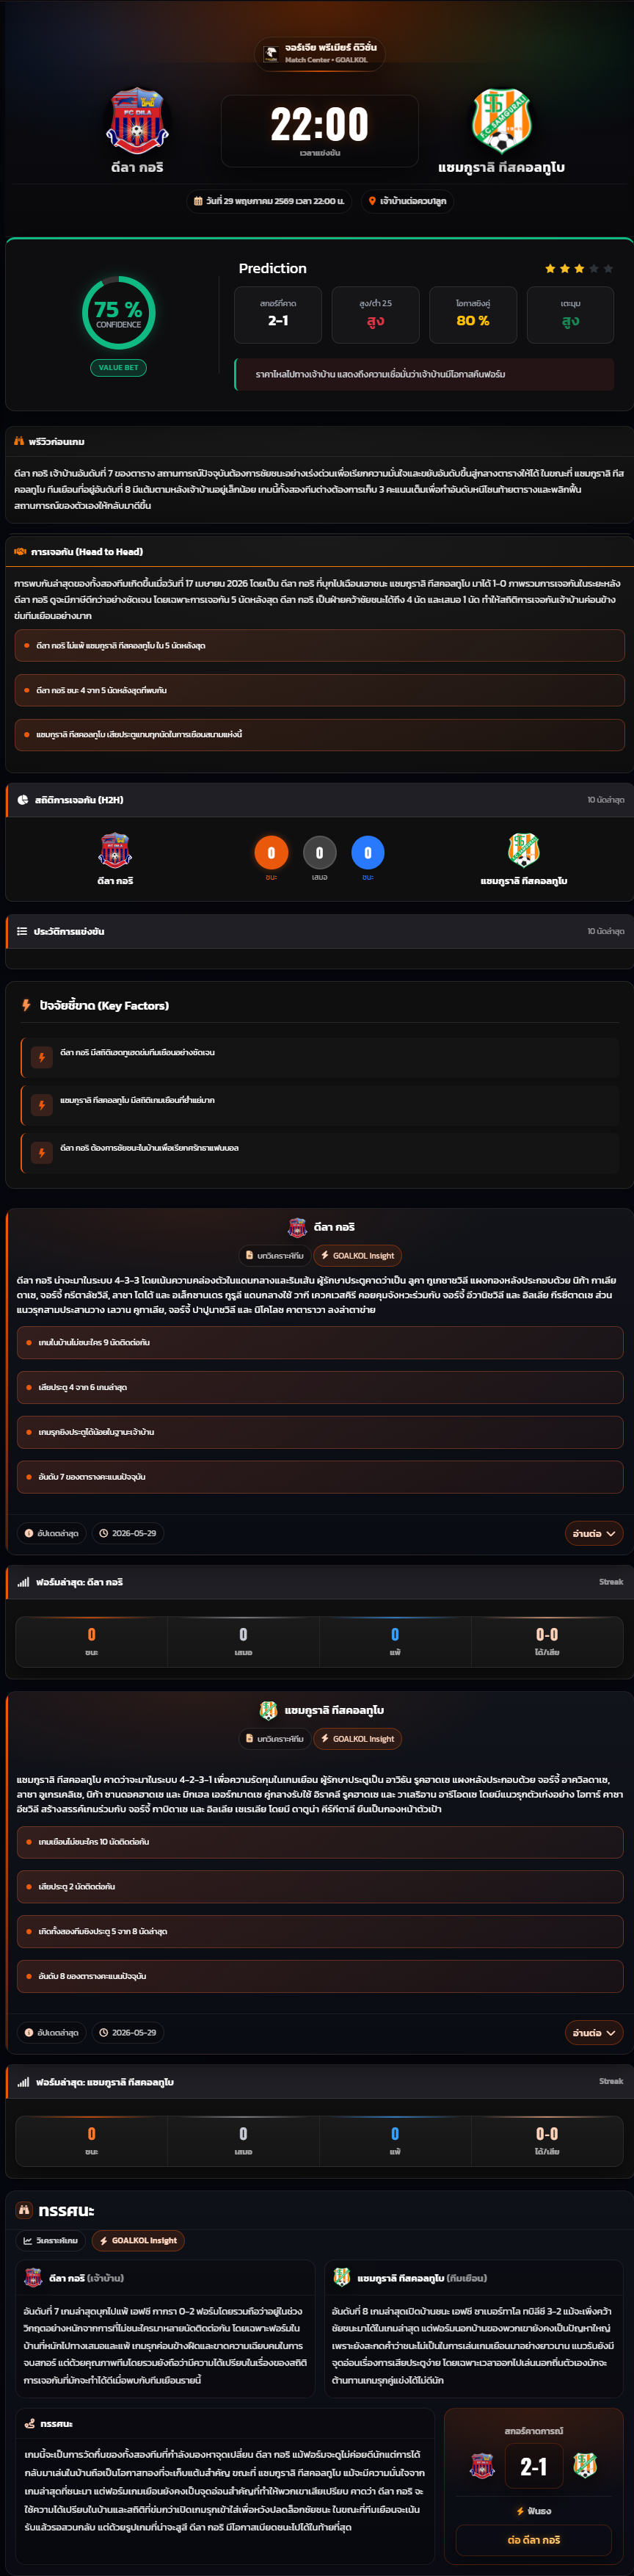The image size is (634, 2576).
Task: Open the 10 นัดล่าสุด filter in ประวัติการแข่งขัน
Action: [x=606, y=931]
